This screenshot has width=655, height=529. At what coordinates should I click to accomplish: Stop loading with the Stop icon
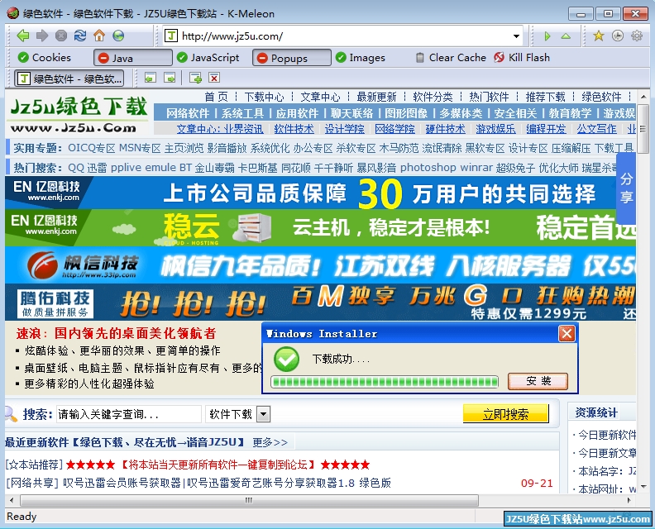(x=61, y=36)
